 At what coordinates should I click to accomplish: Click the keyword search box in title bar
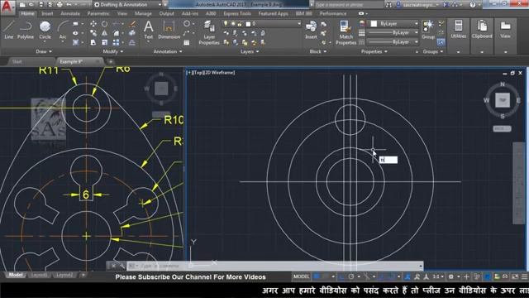point(349,5)
